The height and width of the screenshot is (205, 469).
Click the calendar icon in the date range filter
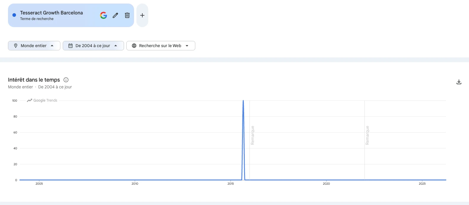point(70,45)
